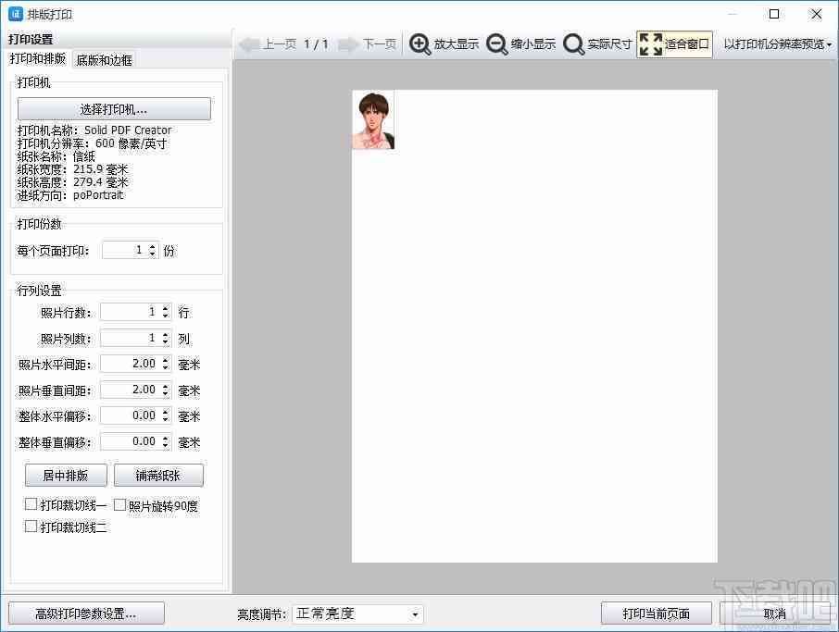This screenshot has width=839, height=632.
Task: Enable the 打印裁切线一 checkbox
Action: tap(31, 504)
